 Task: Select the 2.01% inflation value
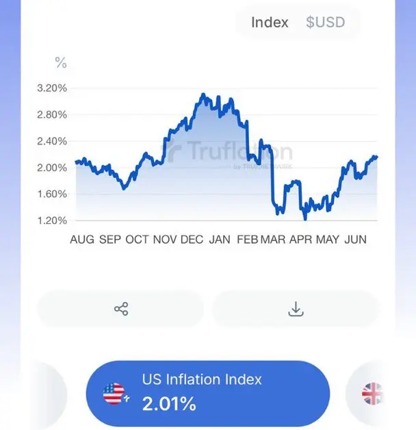(x=169, y=403)
